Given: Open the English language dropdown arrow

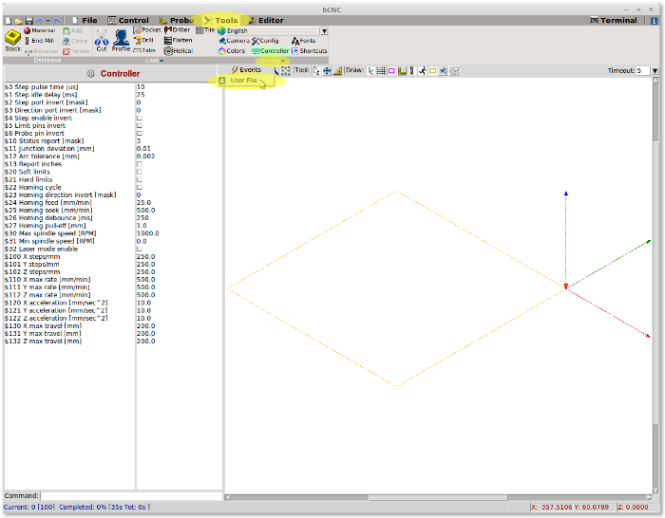Looking at the screenshot, I should (x=324, y=31).
